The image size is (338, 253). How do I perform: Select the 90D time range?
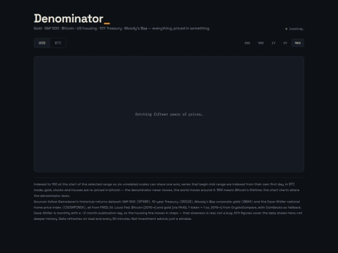point(260,43)
